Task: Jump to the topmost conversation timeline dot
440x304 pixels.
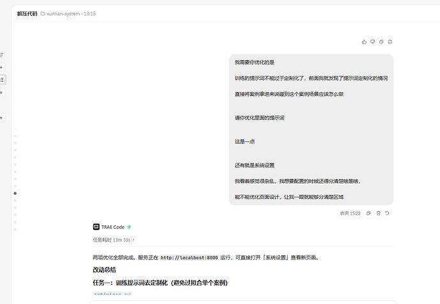Action: click(x=15, y=128)
